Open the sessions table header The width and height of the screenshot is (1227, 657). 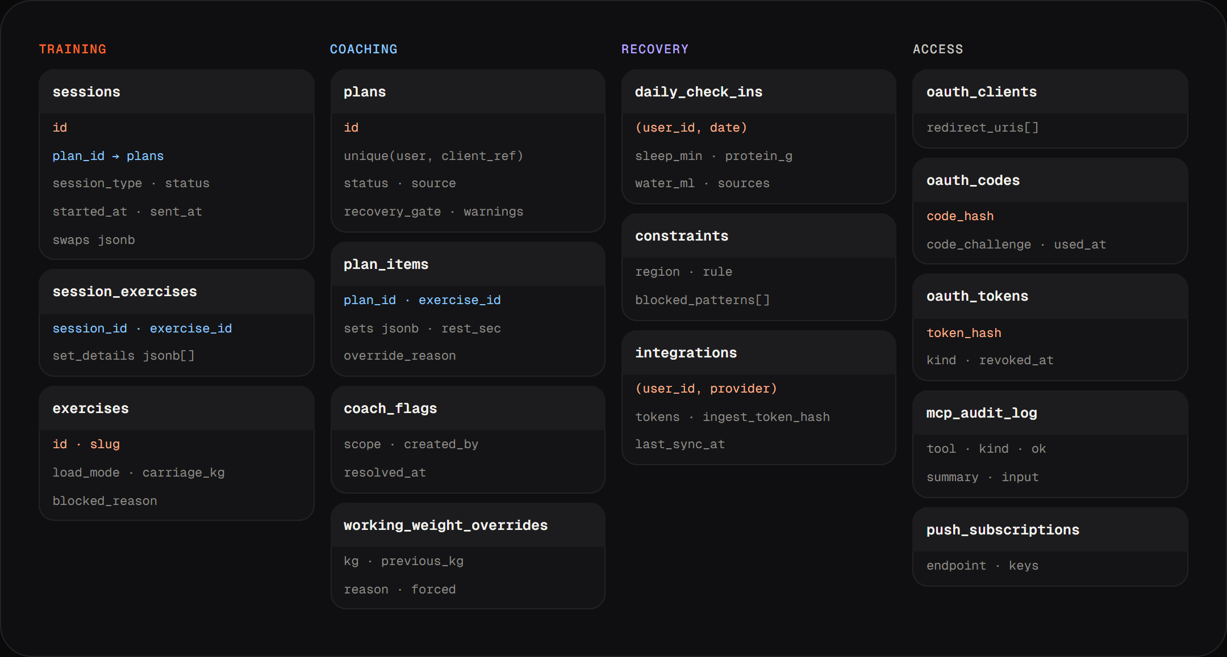click(x=177, y=92)
